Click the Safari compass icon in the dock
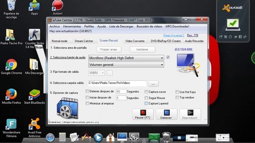 click(50, 138)
